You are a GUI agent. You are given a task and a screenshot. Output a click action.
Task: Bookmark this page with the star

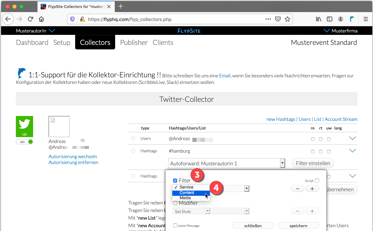tap(288, 19)
